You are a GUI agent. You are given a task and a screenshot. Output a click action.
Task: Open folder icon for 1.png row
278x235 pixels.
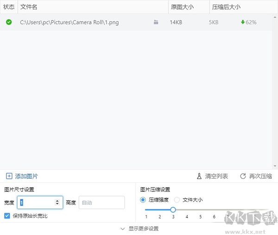point(156,22)
